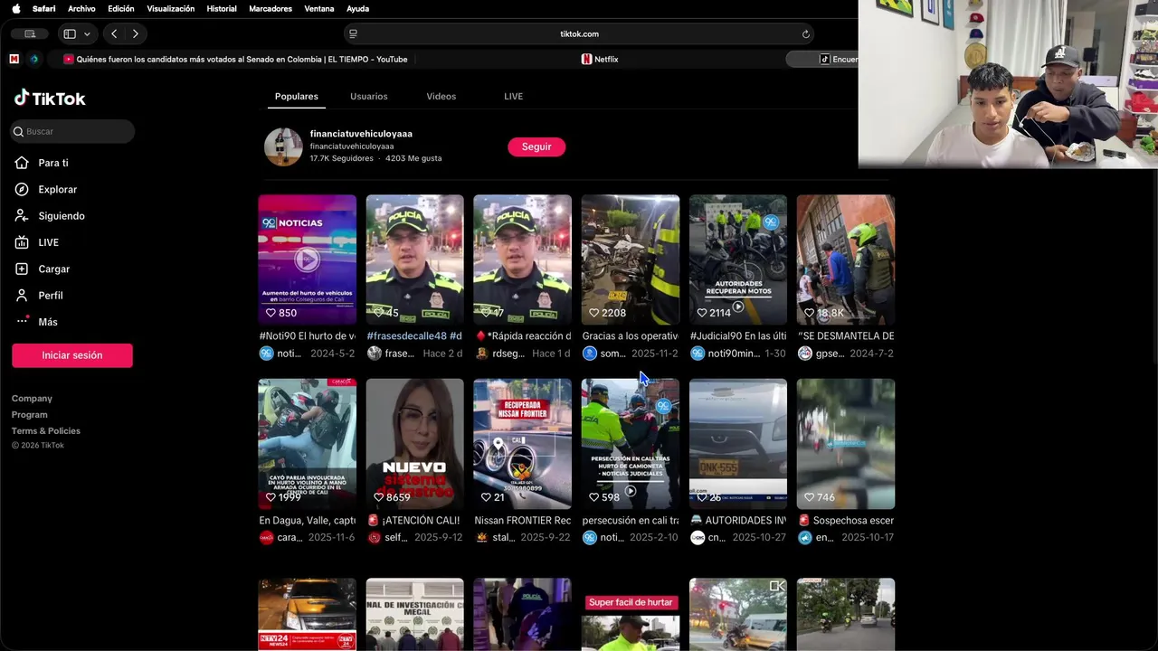Open the Company footer link
Image resolution: width=1158 pixels, height=651 pixels.
click(x=32, y=398)
